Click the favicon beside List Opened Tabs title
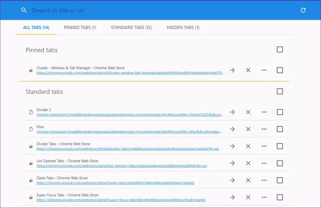321x208 pixels. click(31, 163)
